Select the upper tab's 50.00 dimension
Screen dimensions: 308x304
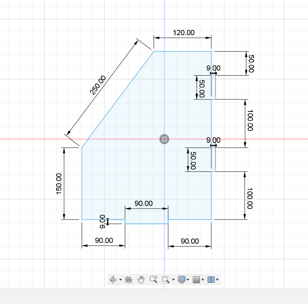(202, 89)
